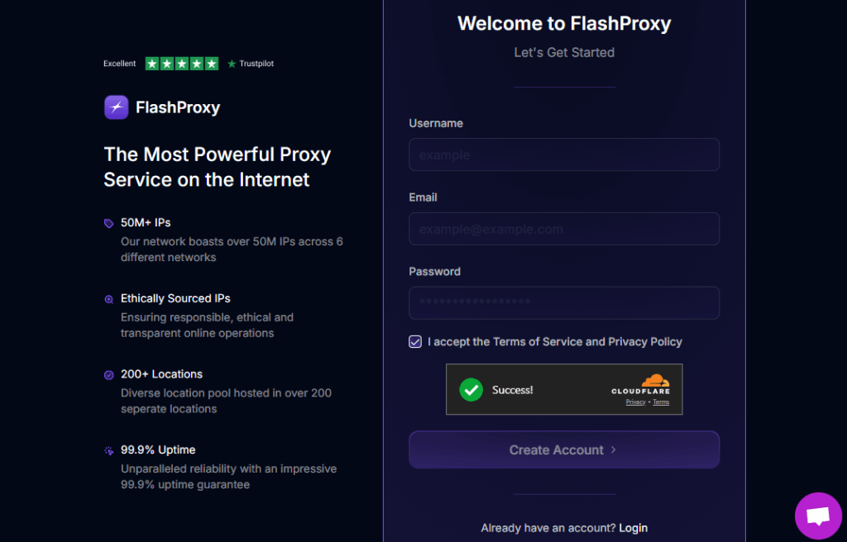Open the Cloudflare Terms link

(x=661, y=402)
